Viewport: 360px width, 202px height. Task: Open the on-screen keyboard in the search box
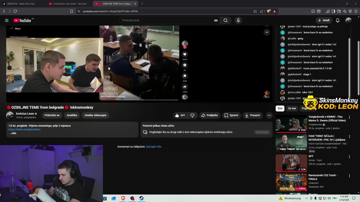click(x=216, y=20)
